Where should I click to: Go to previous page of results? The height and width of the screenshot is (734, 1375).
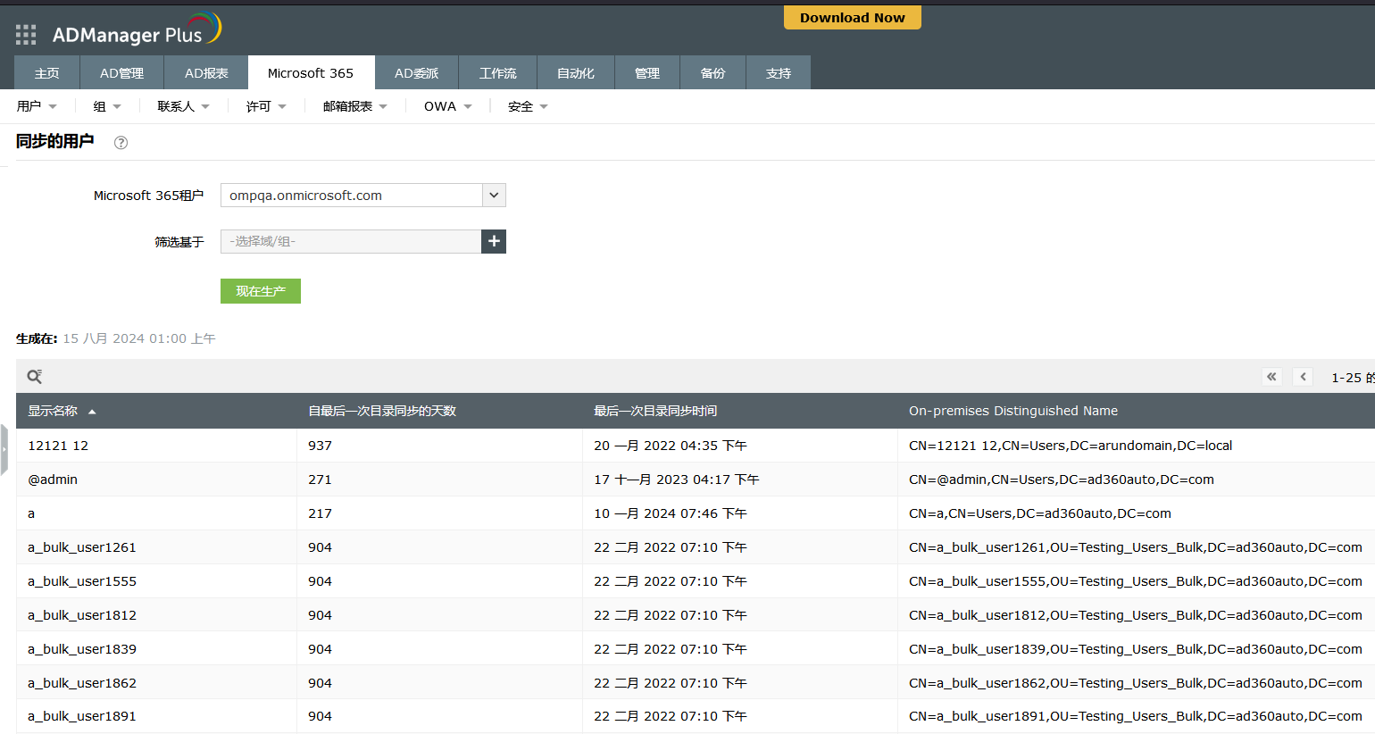[1304, 377]
